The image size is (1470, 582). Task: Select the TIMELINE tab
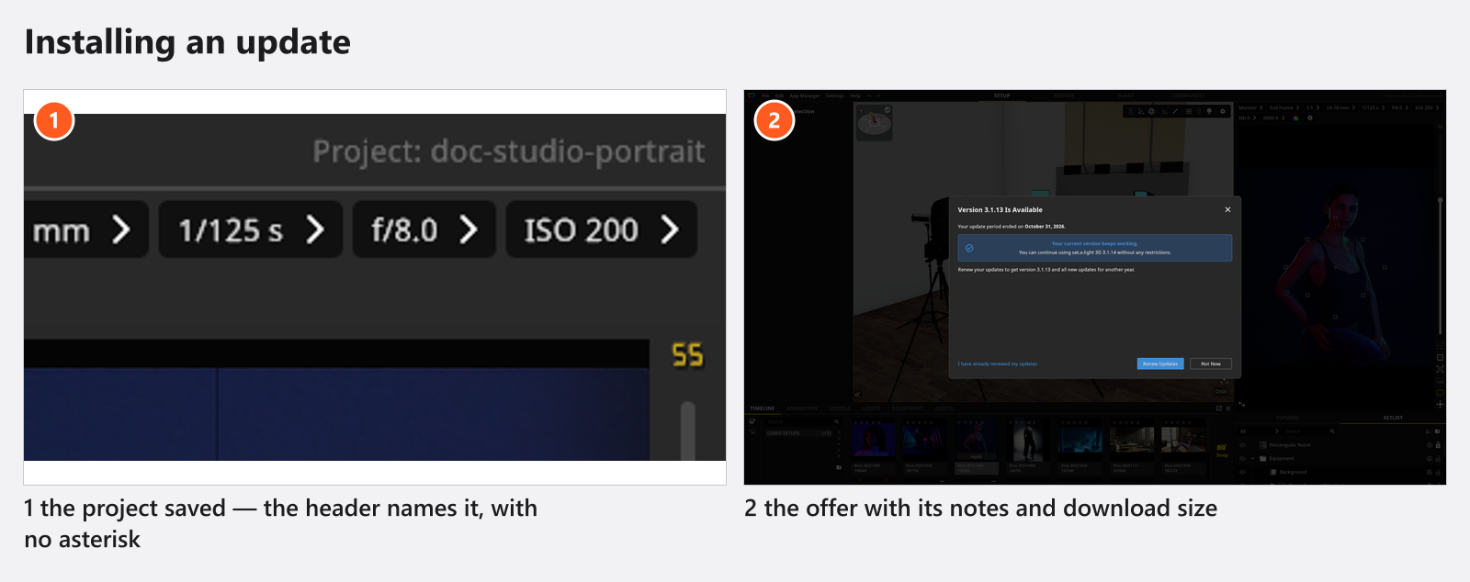[x=763, y=409]
